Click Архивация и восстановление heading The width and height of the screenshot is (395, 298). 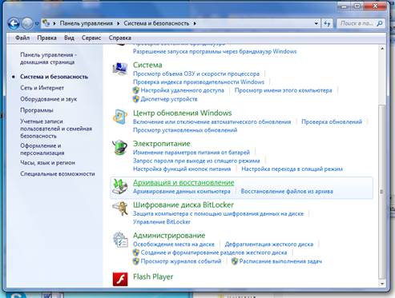tap(183, 182)
